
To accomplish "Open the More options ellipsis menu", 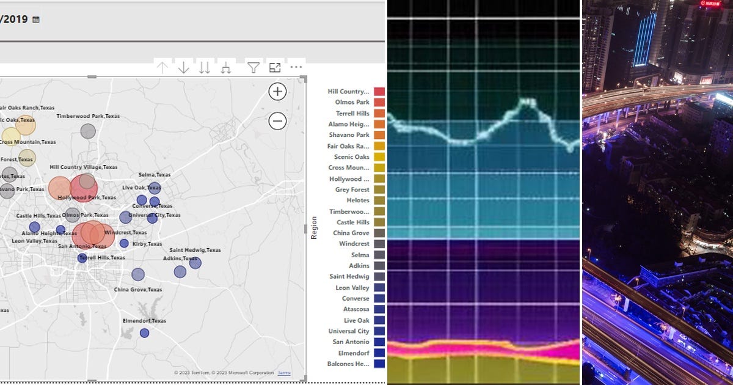I will 296,67.
